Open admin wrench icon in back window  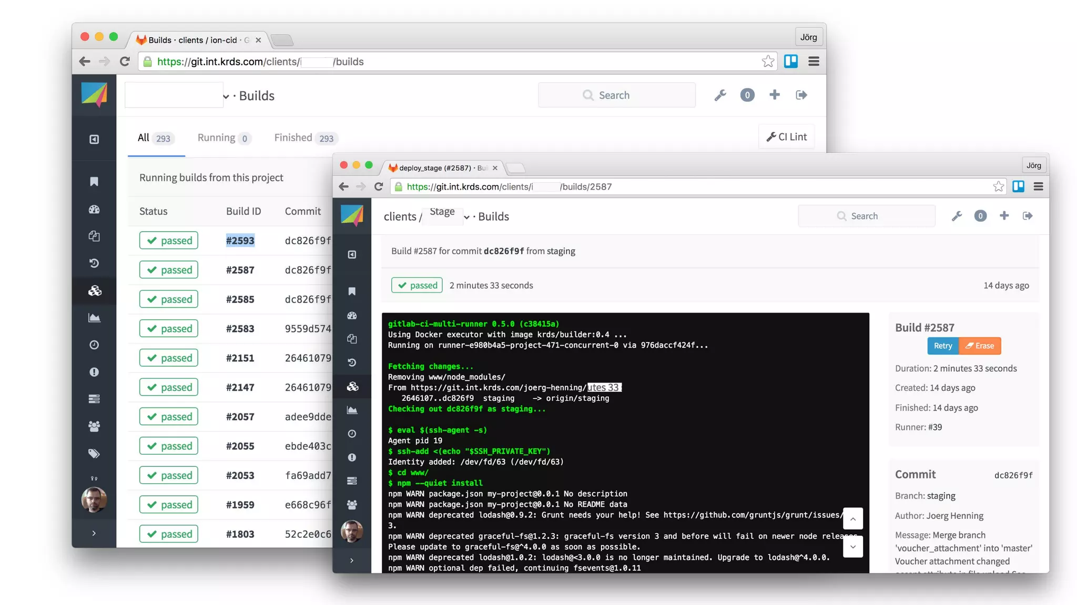[x=720, y=95]
